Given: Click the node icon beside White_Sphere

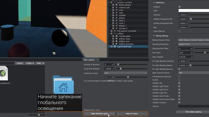Looking at the screenshot, I should point(117,5).
